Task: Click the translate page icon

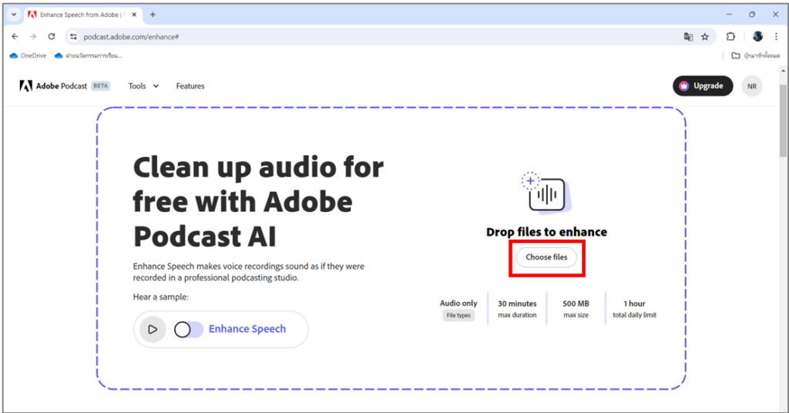Action: coord(688,36)
